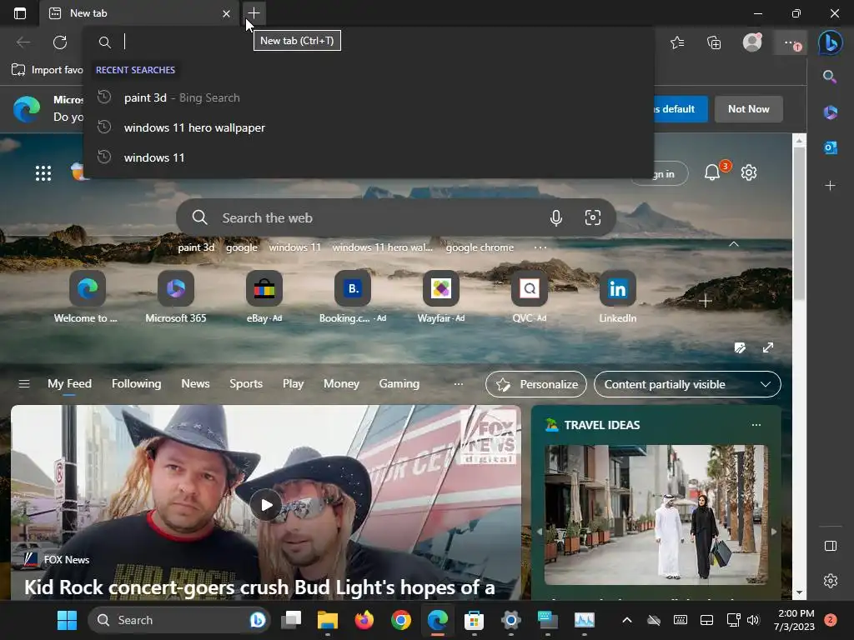Launch Firefox from the taskbar

(364, 620)
